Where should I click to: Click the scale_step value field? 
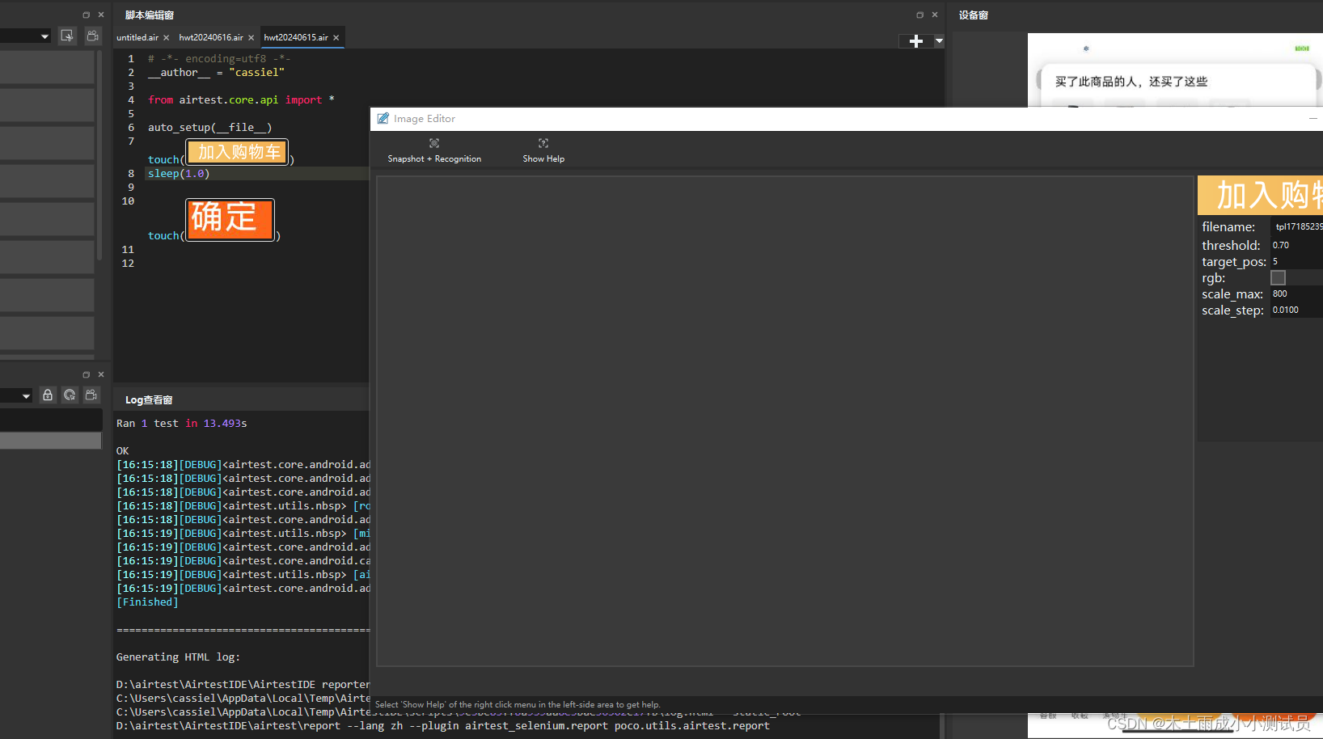coord(1296,310)
